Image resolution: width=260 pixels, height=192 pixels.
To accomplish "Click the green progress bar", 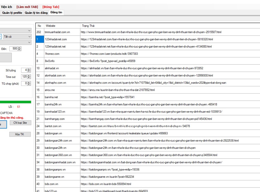I will click(16, 102).
